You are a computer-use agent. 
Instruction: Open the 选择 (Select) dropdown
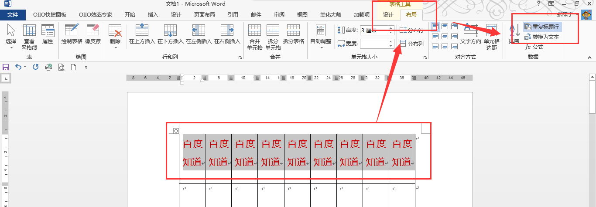click(11, 36)
